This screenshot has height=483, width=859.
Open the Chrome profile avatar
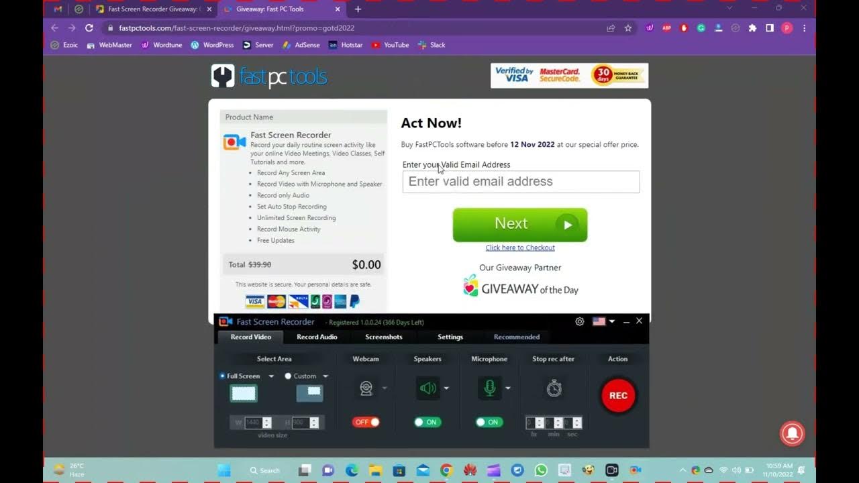787,28
